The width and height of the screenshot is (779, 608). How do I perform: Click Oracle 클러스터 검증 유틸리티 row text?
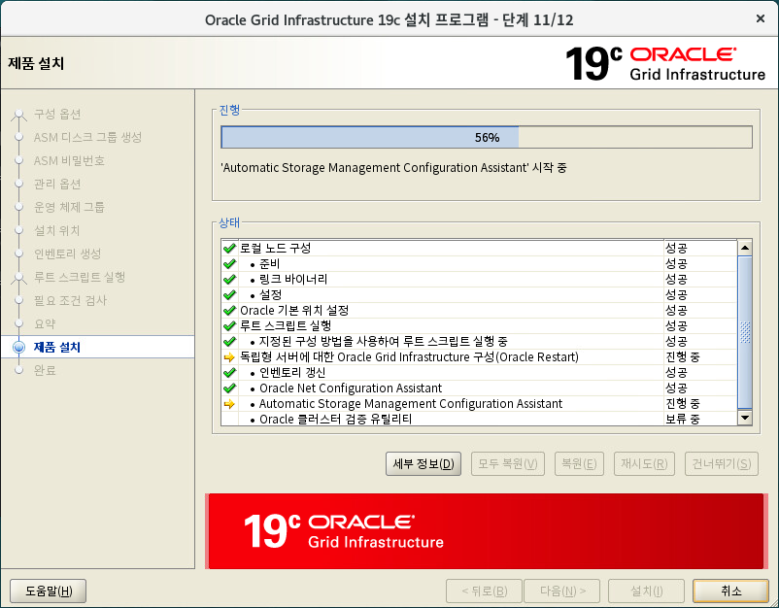pyautogui.click(x=335, y=420)
